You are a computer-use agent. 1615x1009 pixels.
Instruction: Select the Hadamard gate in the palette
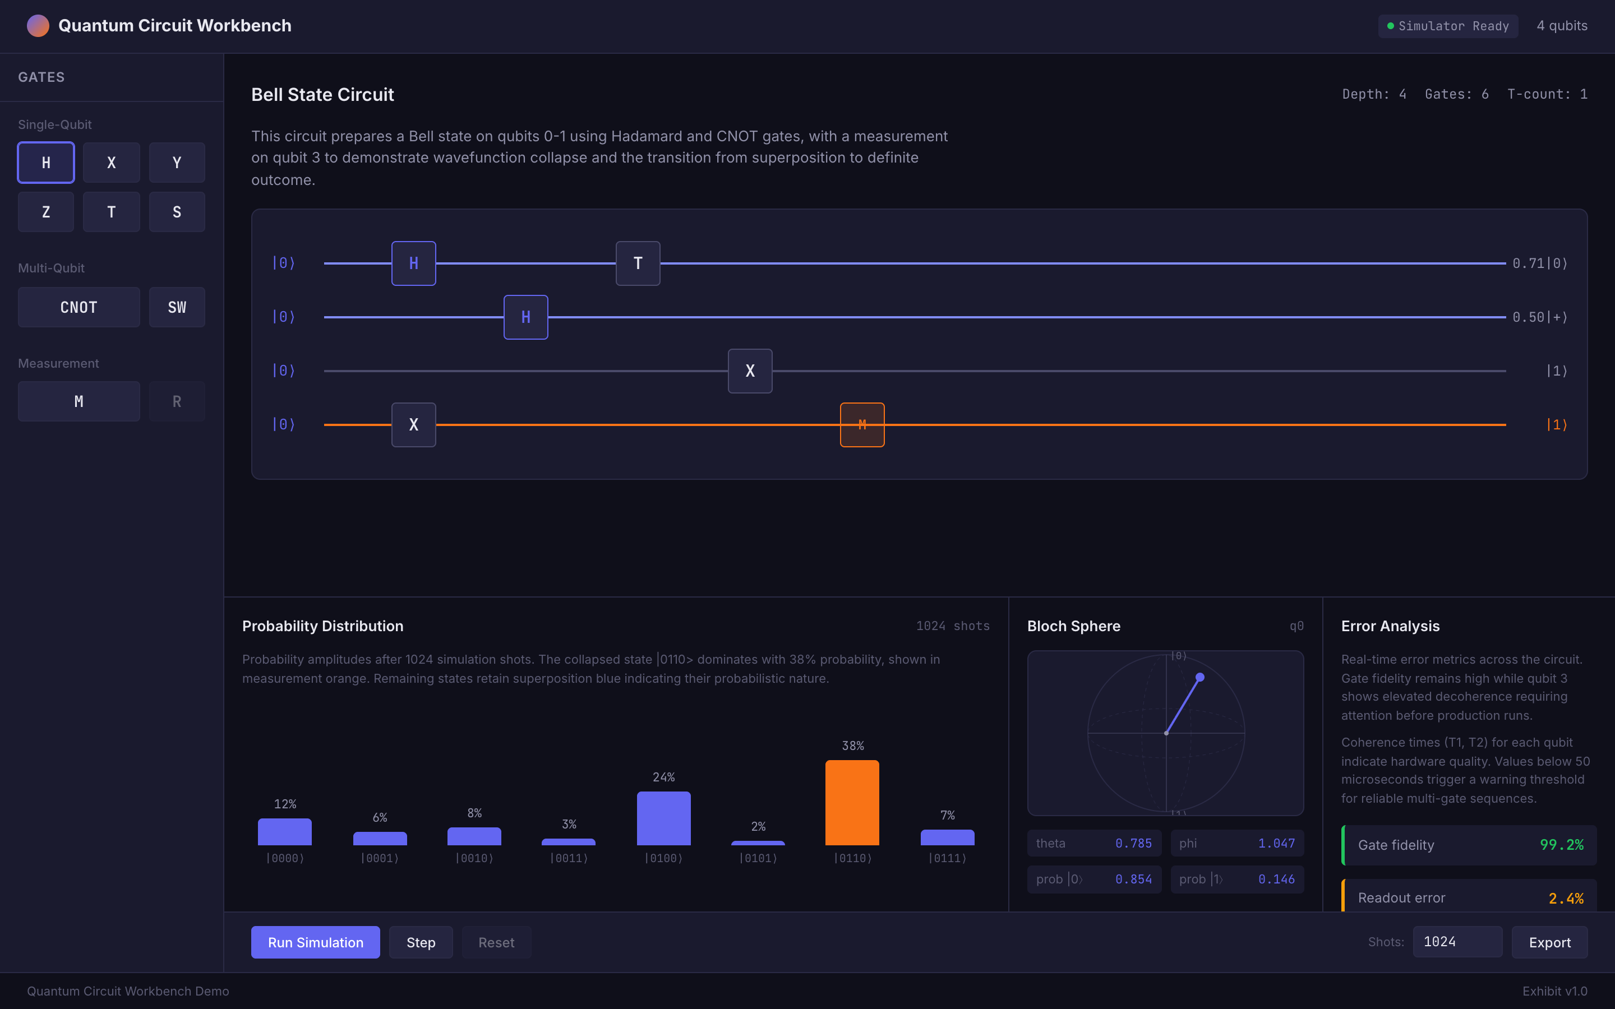coord(45,162)
